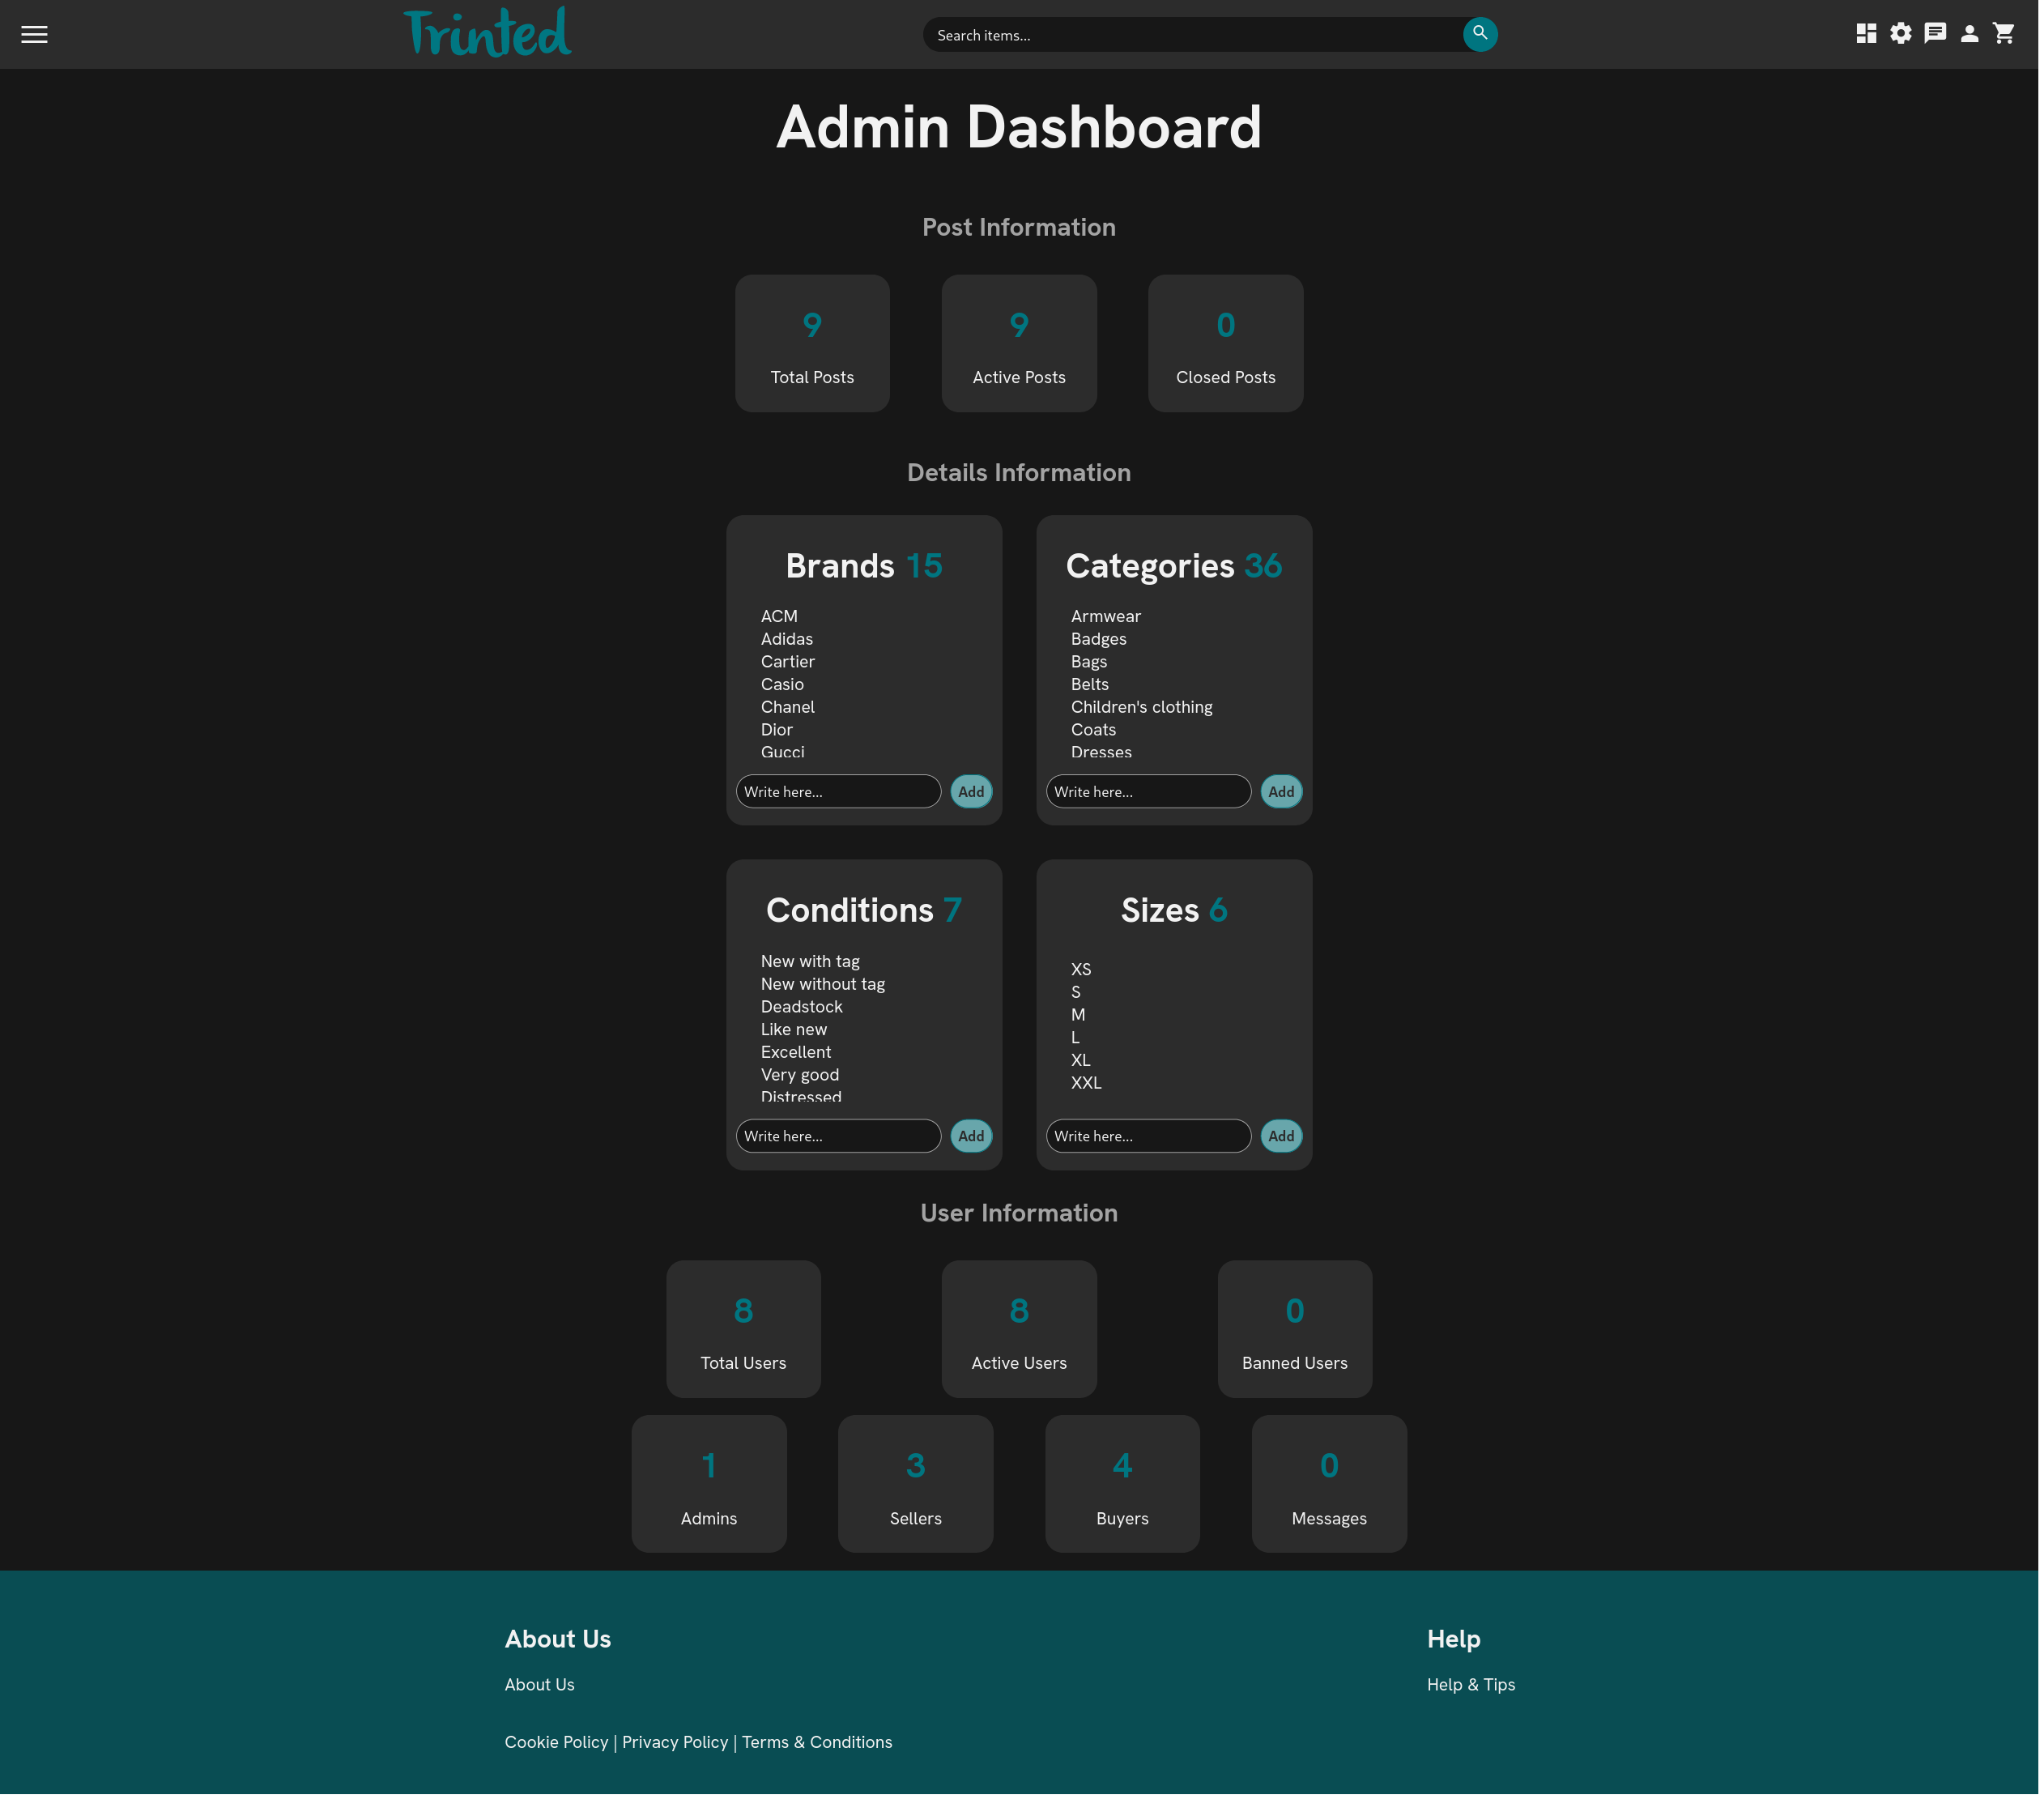The image size is (2044, 1799).
Task: Open the messages chat icon
Action: point(1935,33)
